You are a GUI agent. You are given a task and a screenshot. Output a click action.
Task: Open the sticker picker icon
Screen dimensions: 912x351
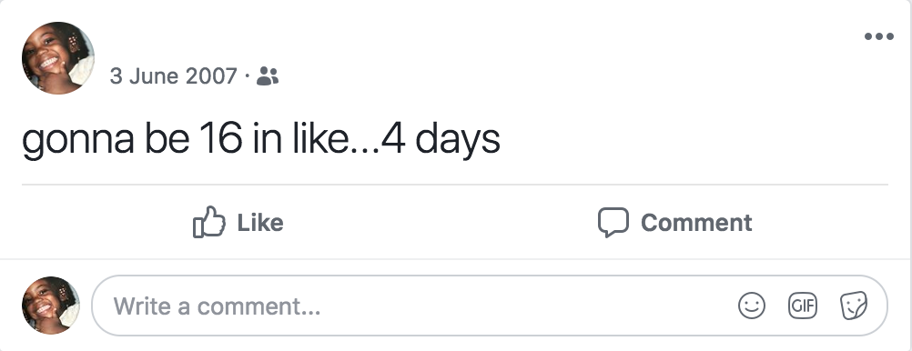[854, 306]
